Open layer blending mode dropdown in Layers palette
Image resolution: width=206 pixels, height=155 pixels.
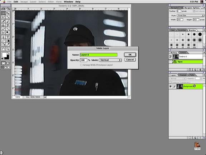[x=177, y=78]
